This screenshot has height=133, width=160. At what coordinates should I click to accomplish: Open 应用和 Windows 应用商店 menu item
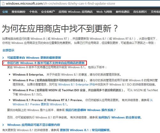point(76,12)
